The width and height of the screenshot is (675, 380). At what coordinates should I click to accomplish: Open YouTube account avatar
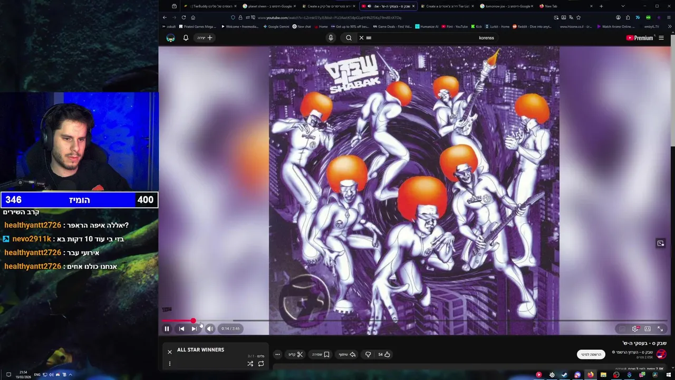coord(170,38)
